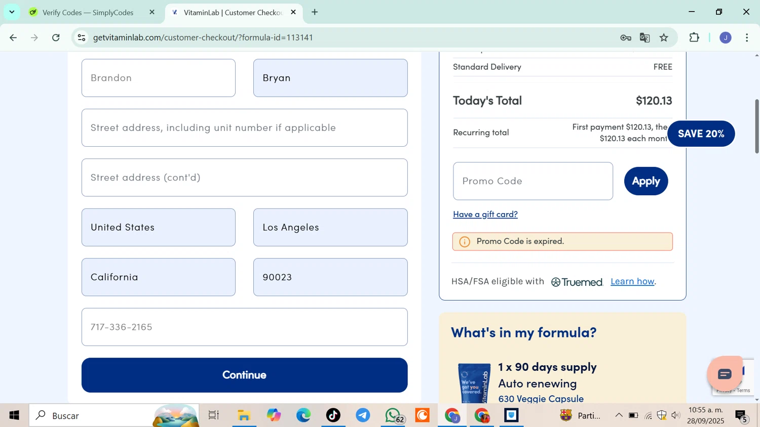The width and height of the screenshot is (760, 427).
Task: Open Telegram from the taskbar
Action: [x=363, y=415]
